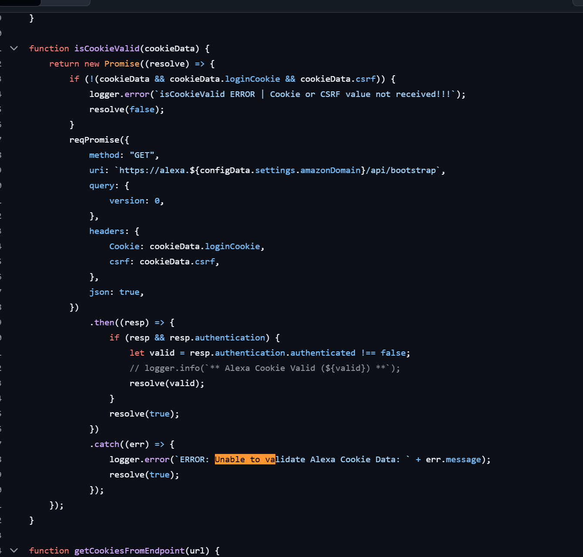Click the getCookiesFromEndpoint function name
The image size is (583, 557).
click(129, 551)
